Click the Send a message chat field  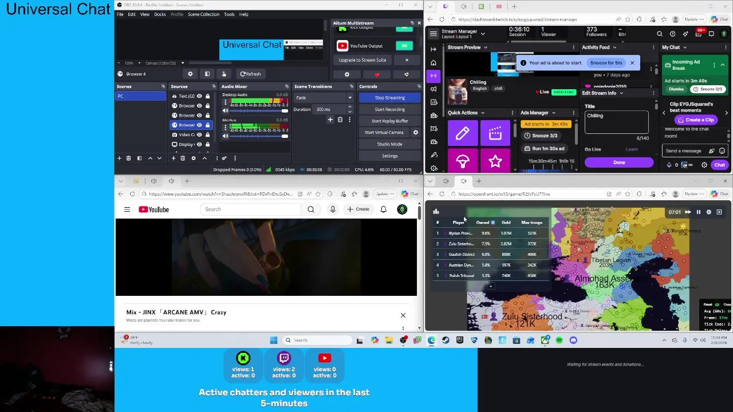695,151
